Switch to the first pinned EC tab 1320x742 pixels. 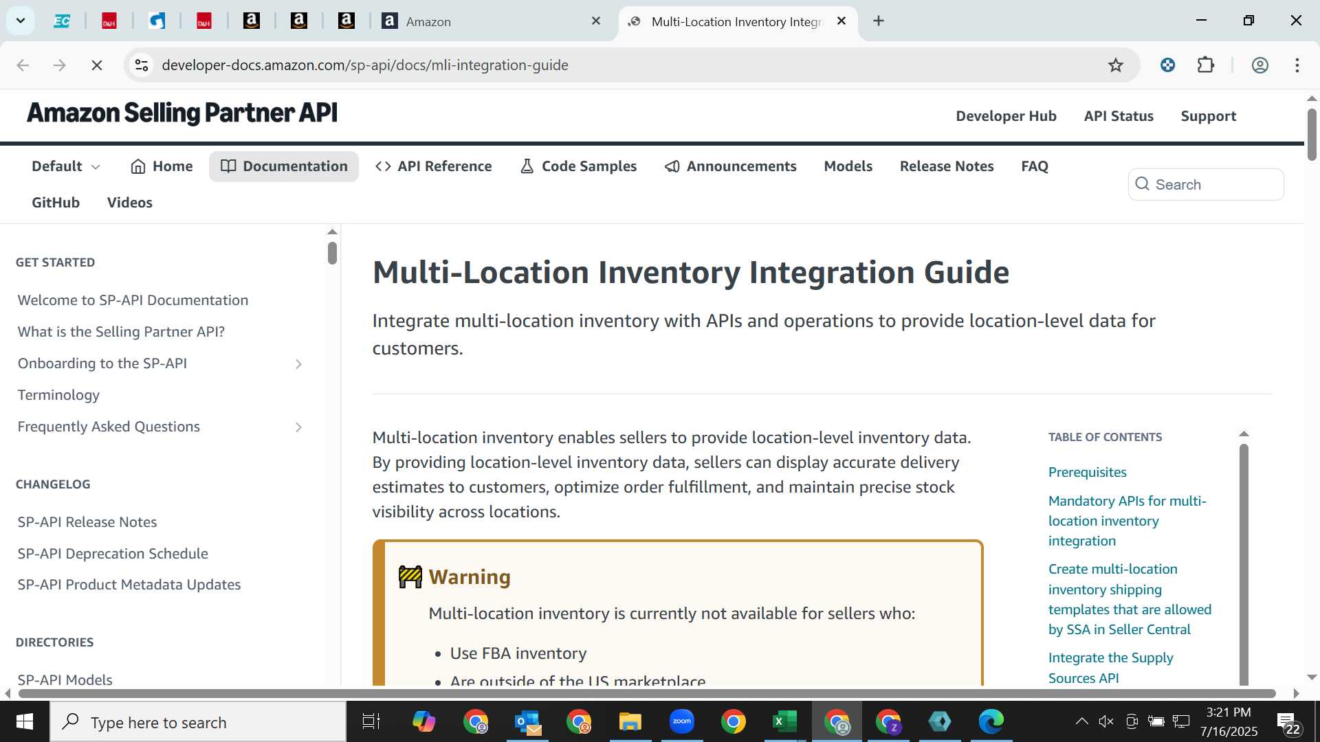point(62,21)
